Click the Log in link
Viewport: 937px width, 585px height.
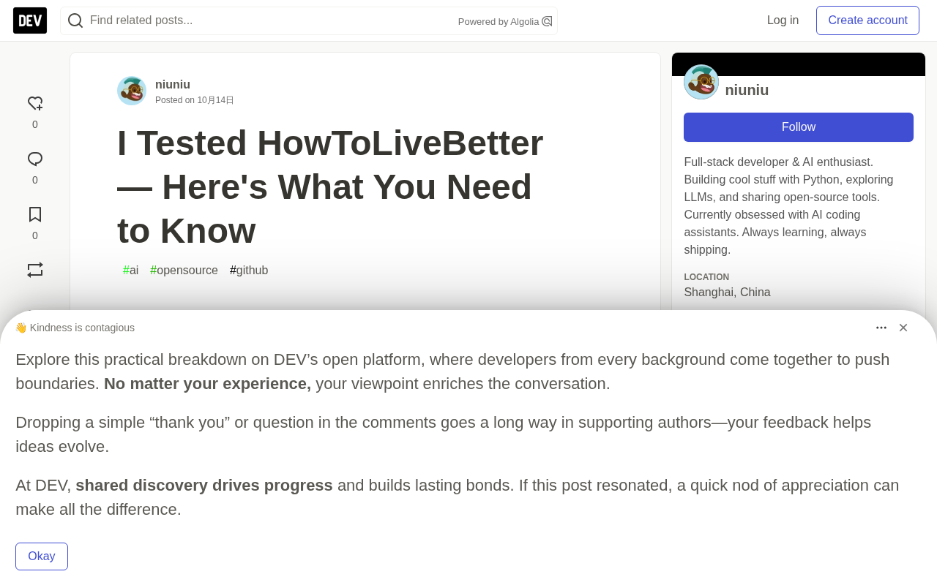pos(783,20)
